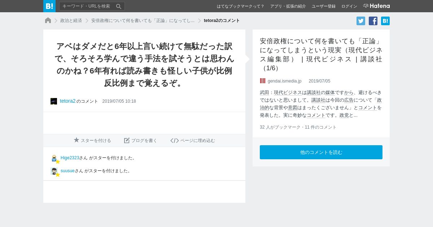
Task: Open 政治と経済 breadcrumb category
Action: click(71, 21)
